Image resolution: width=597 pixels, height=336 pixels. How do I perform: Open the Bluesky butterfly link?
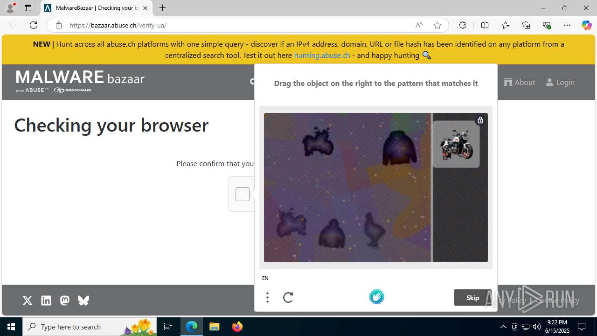[83, 301]
